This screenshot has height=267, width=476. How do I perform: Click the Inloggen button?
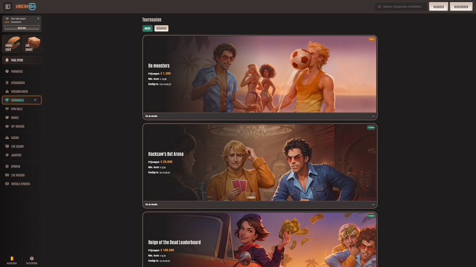click(x=438, y=7)
